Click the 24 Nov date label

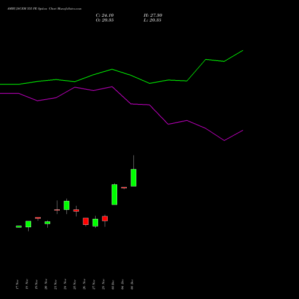[x=65, y=284]
